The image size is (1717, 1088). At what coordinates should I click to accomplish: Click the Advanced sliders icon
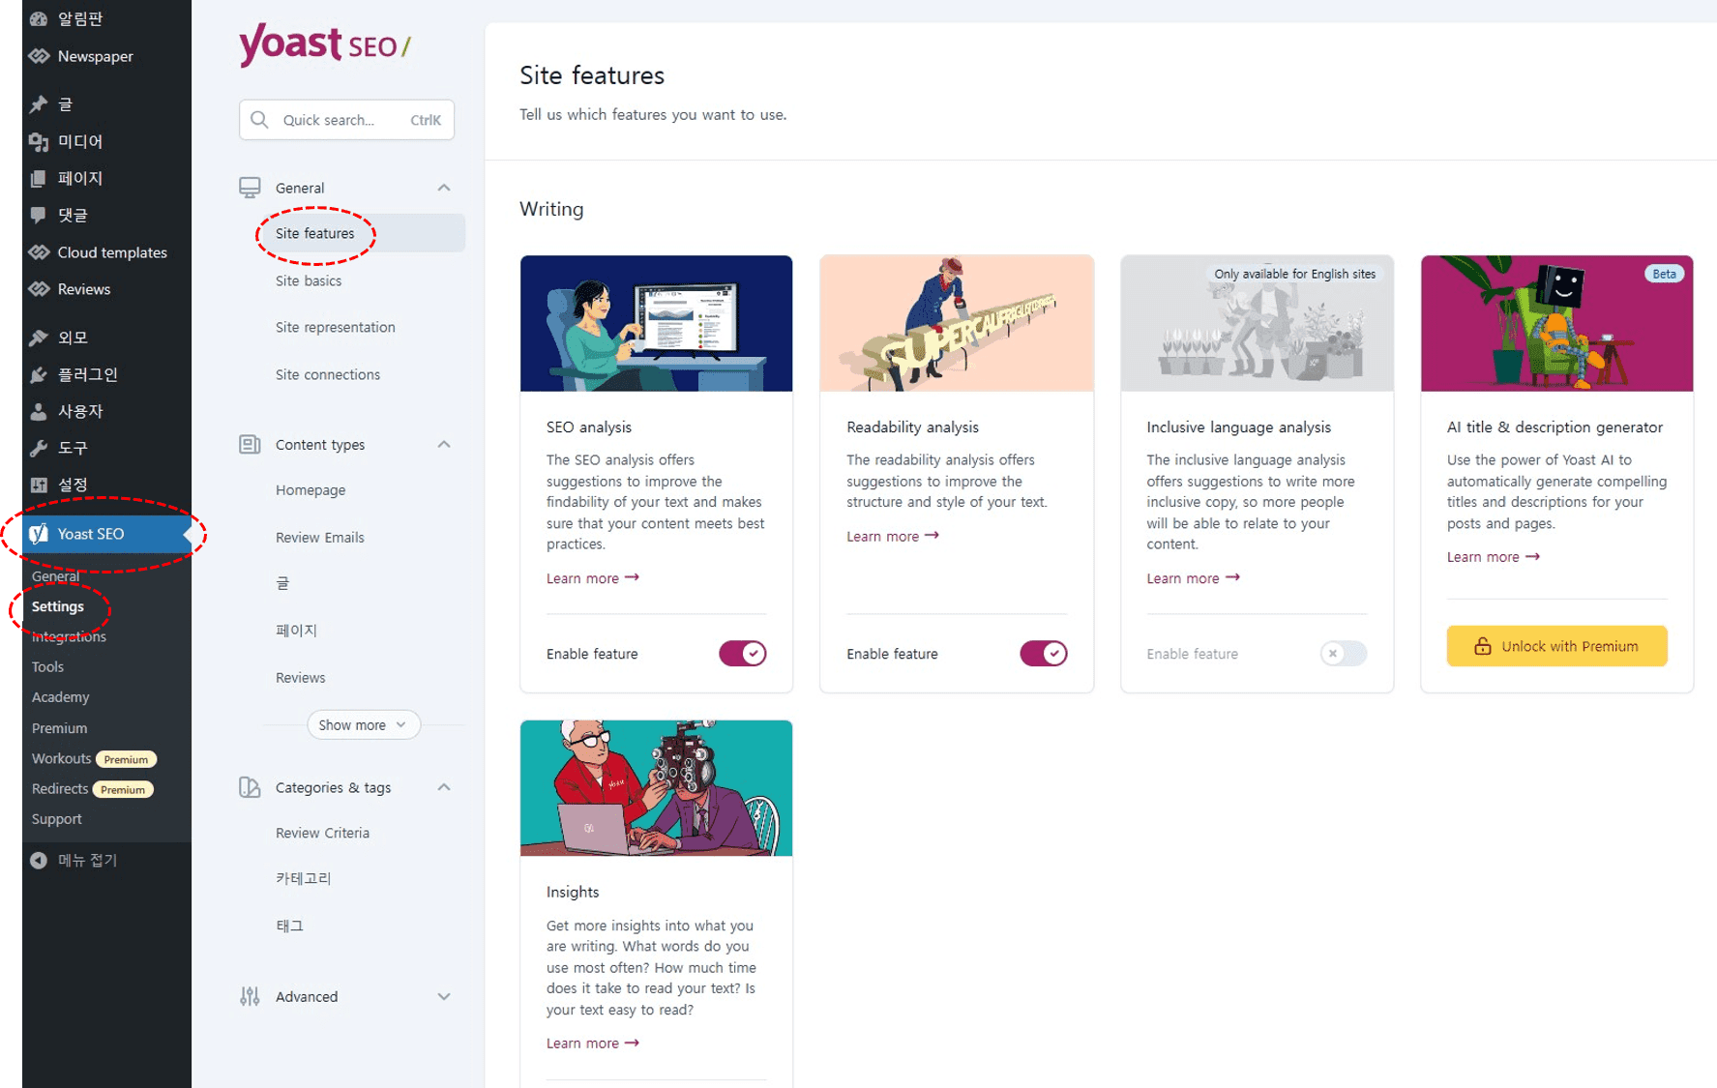coord(250,996)
